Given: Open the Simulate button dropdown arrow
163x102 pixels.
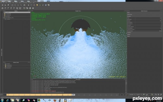Looking at the screenshot, I should click(x=135, y=95).
